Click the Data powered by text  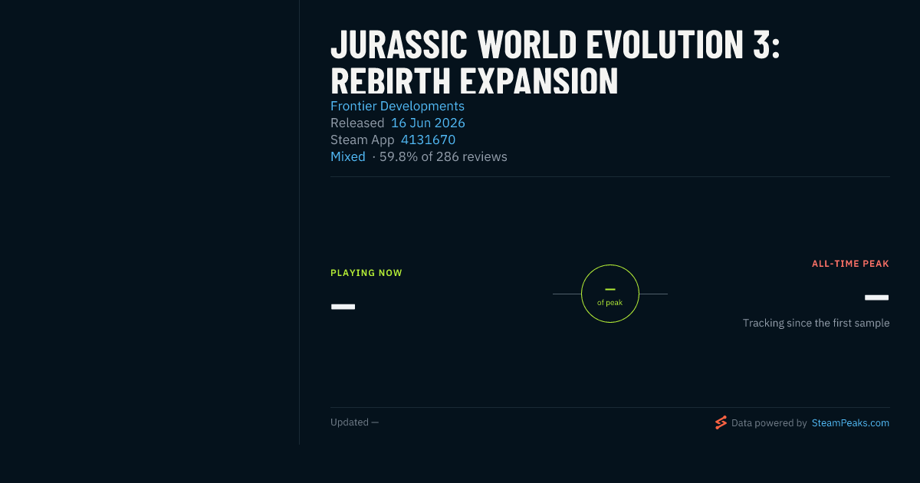pos(769,422)
